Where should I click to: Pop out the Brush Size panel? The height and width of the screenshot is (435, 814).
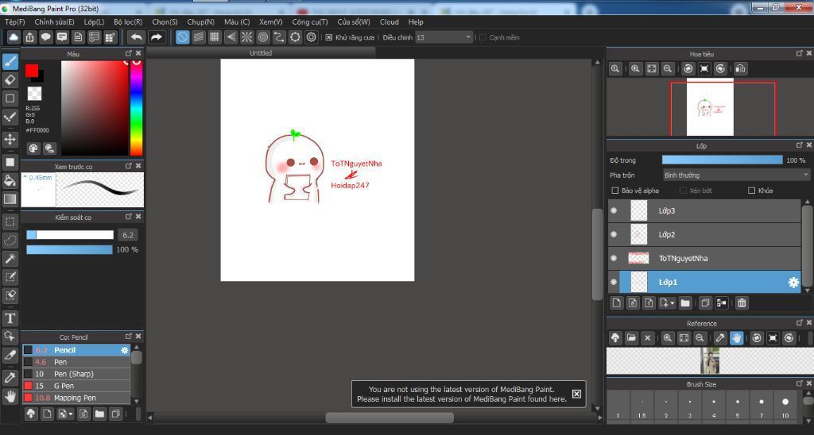tap(800, 383)
